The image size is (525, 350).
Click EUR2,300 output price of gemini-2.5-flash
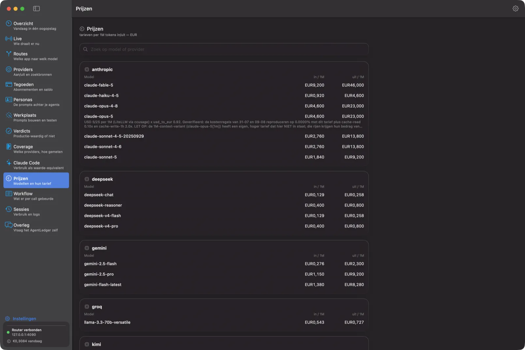point(354,264)
